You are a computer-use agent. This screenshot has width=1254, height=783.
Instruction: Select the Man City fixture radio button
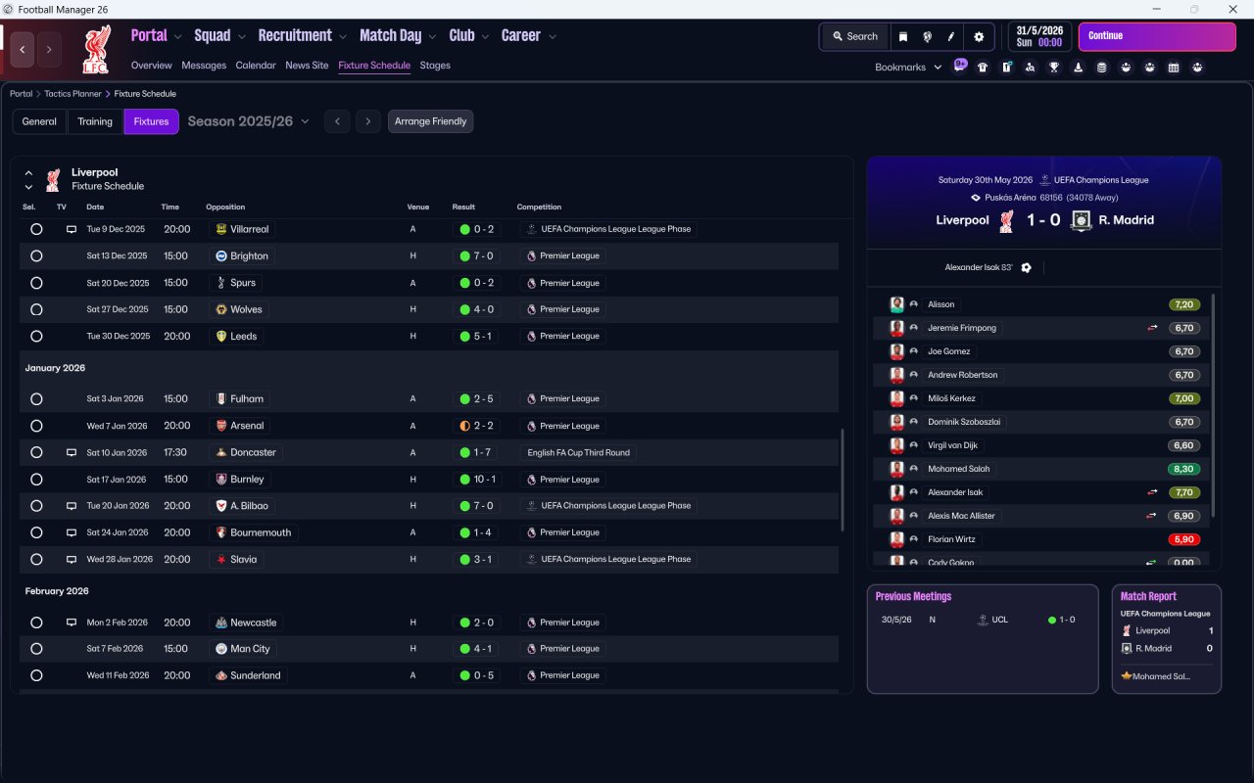click(36, 649)
